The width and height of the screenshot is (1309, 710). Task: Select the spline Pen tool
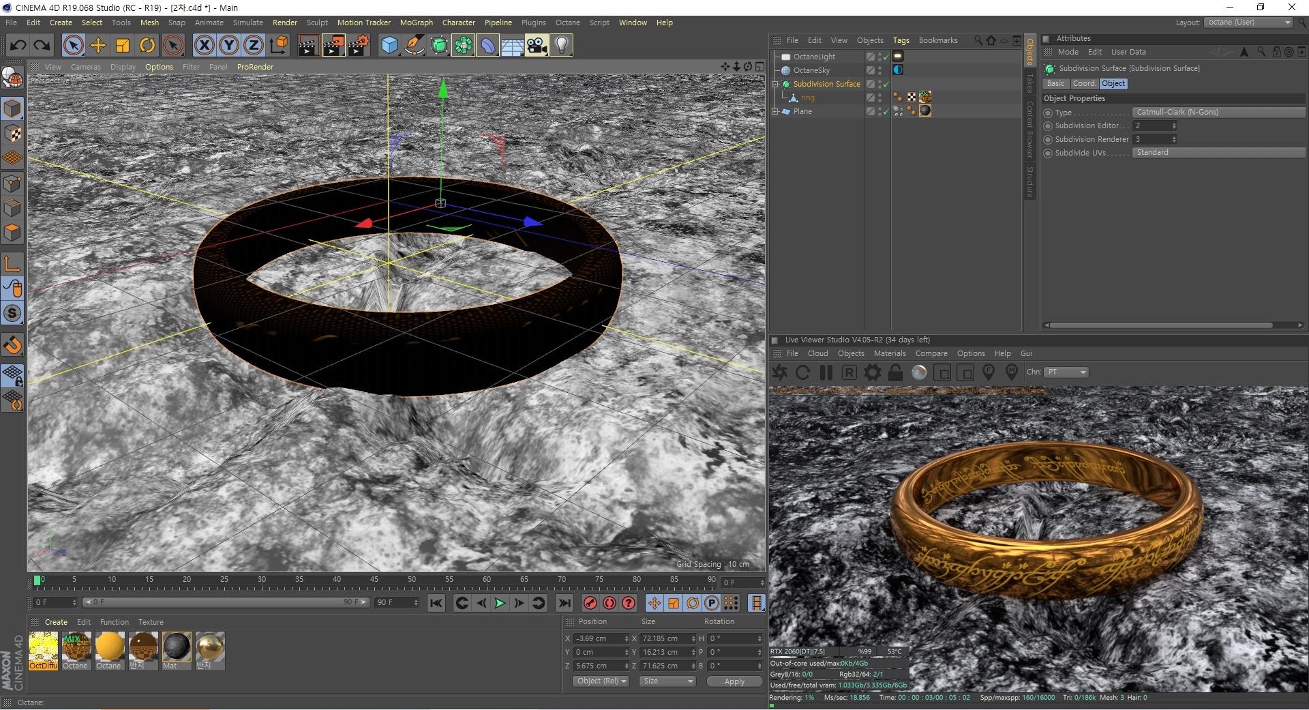[x=414, y=46]
